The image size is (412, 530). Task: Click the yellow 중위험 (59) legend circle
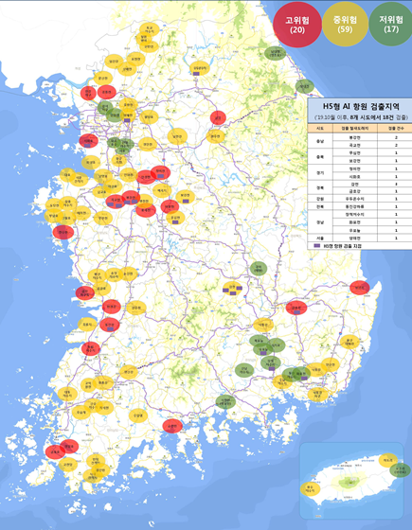click(345, 25)
